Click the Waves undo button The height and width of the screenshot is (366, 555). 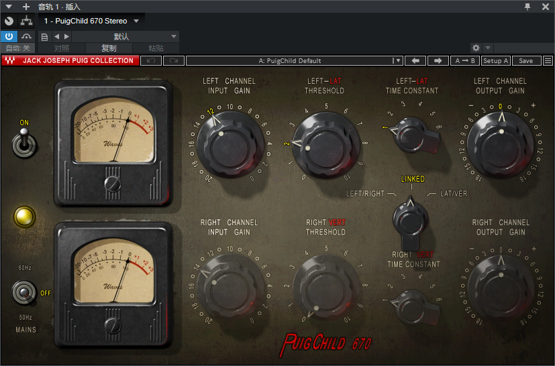151,60
